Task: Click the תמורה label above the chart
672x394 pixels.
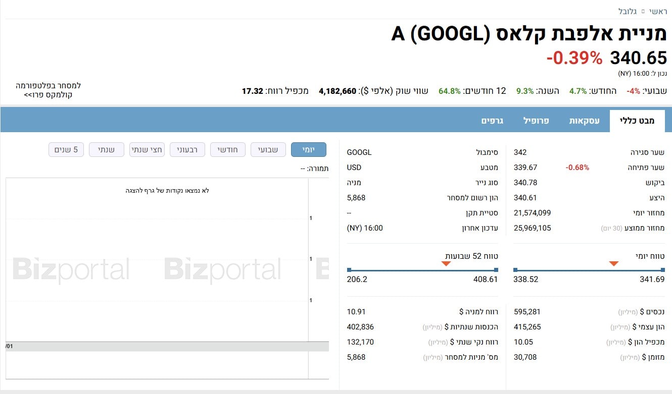Action: click(x=314, y=168)
